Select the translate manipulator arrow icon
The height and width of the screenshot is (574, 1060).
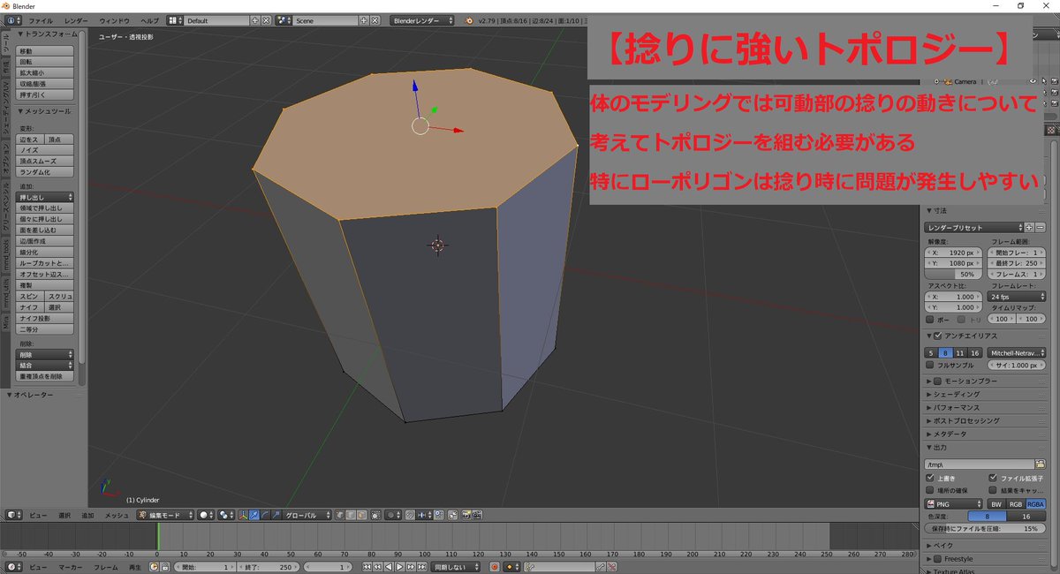point(253,515)
